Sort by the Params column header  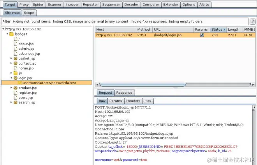[x=202, y=30]
